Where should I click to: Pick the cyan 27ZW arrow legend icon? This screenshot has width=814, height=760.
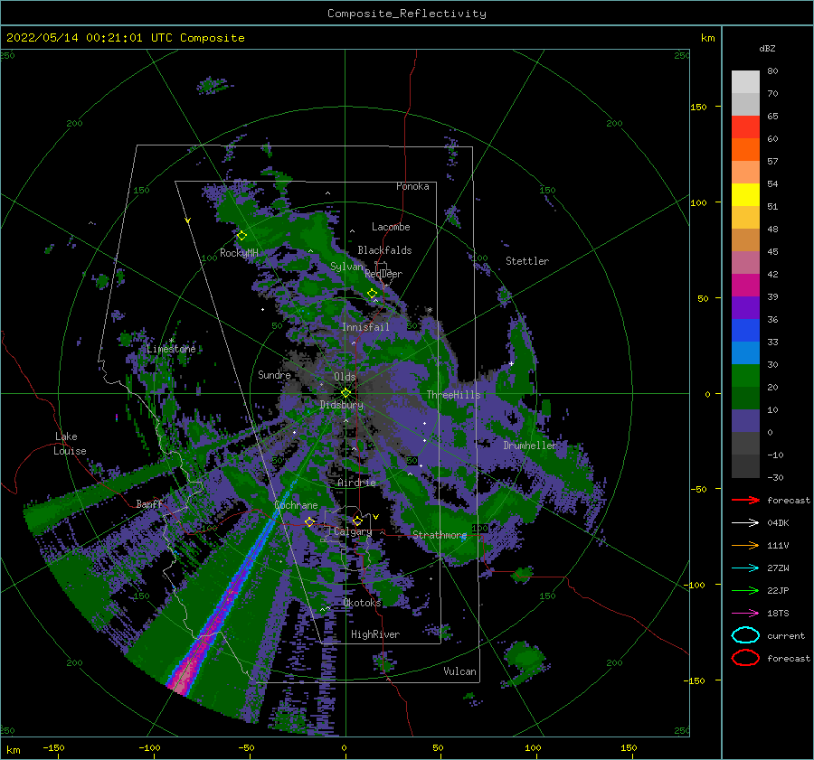[745, 568]
